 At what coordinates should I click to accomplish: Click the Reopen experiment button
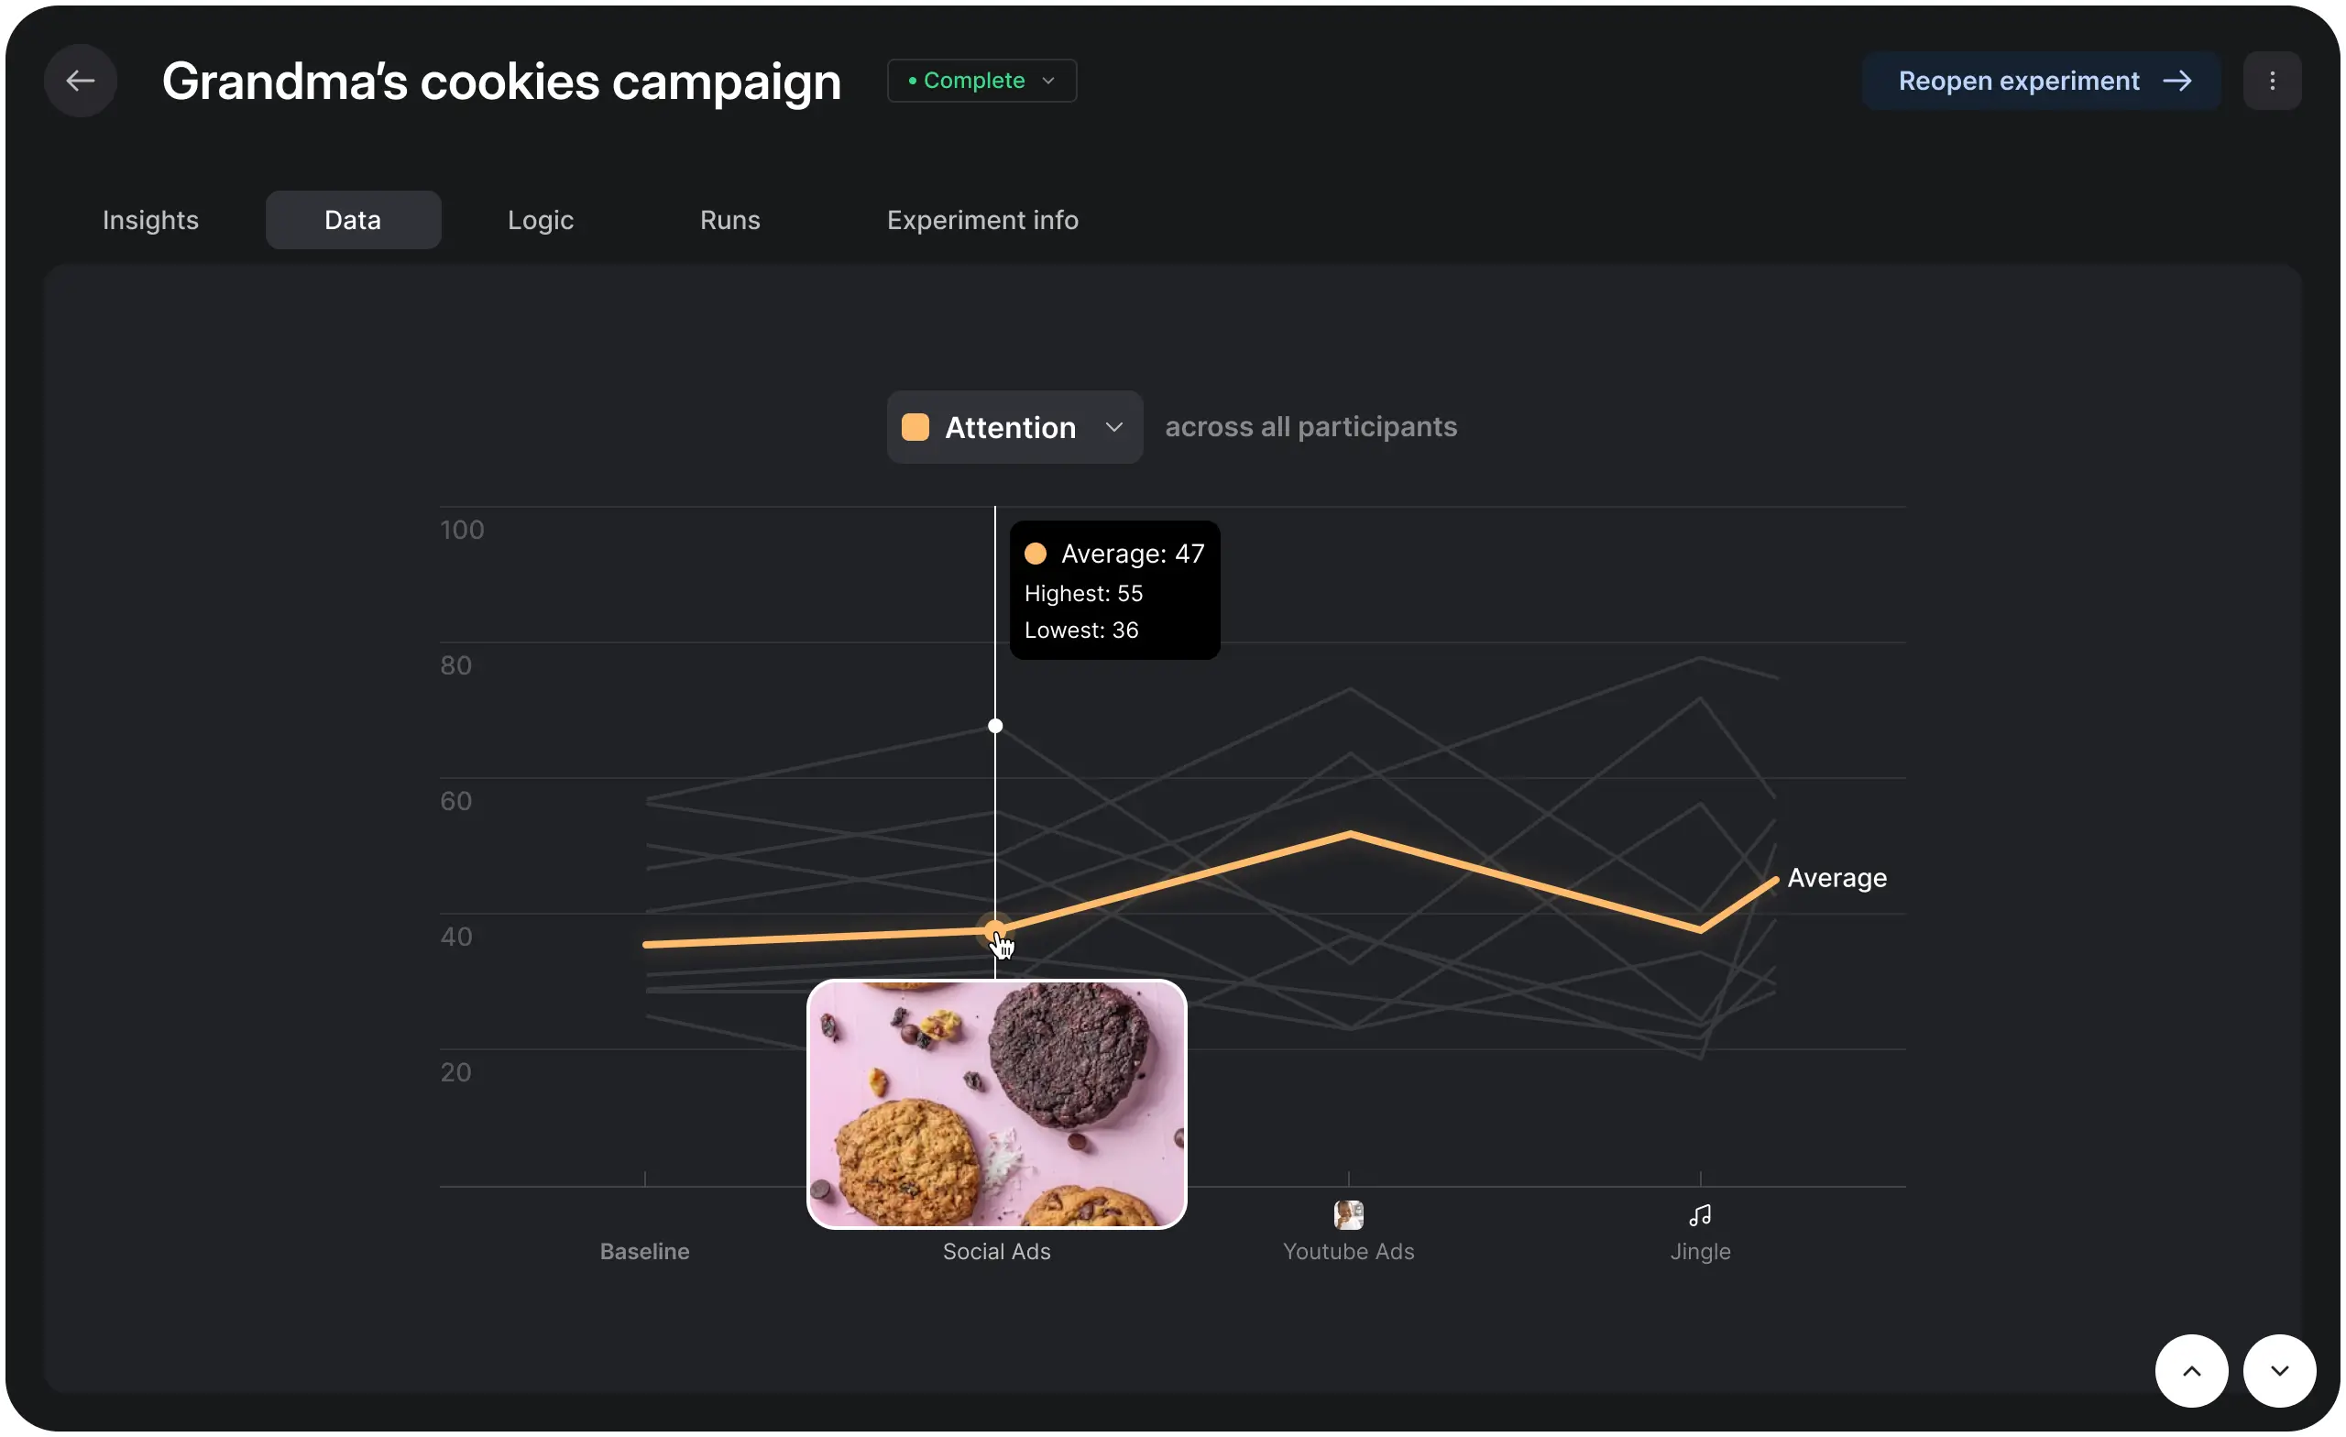pos(2040,81)
